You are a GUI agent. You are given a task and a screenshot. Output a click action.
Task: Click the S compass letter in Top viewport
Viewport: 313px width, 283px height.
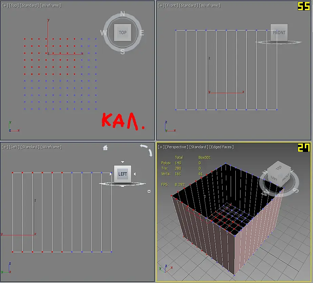click(123, 52)
